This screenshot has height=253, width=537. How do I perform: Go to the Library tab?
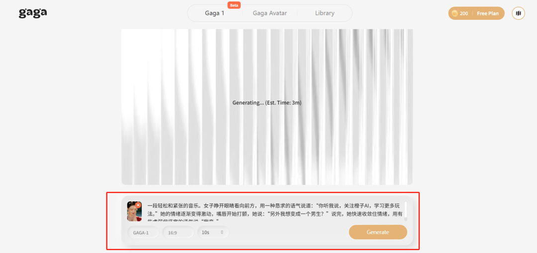[325, 13]
